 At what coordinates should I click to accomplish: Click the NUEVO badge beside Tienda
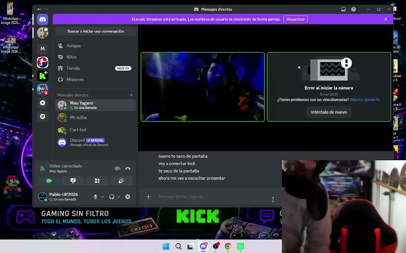click(123, 69)
